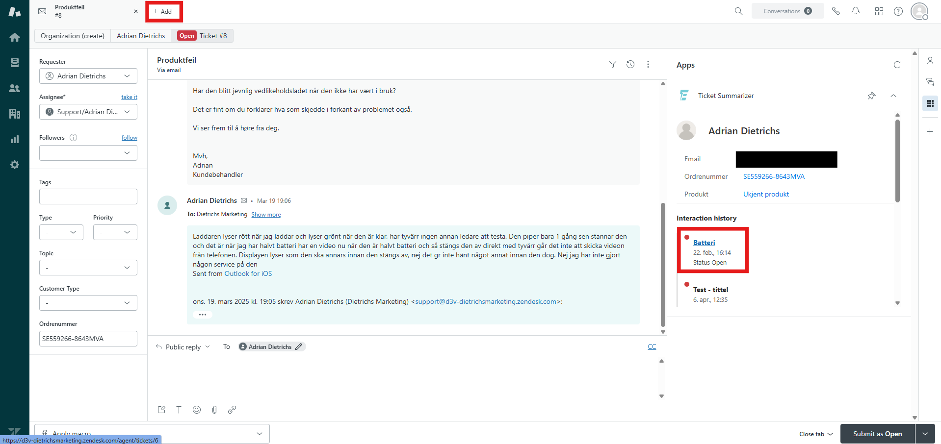Click the conversation filter funnel icon
The image size is (941, 444).
coord(613,64)
